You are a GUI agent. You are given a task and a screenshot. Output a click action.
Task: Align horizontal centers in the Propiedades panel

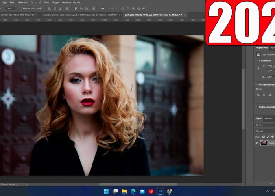pyautogui.click(x=264, y=95)
